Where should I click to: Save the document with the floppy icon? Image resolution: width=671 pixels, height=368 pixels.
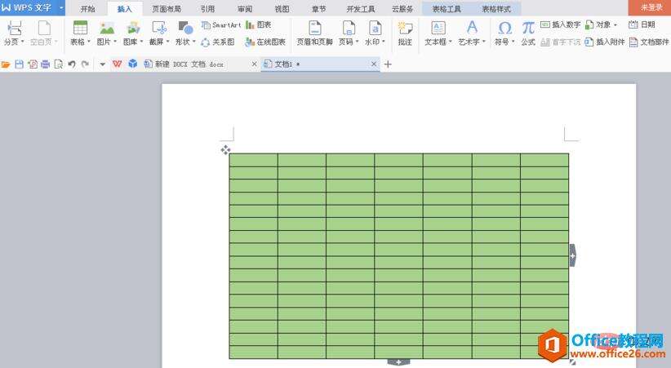tap(19, 64)
